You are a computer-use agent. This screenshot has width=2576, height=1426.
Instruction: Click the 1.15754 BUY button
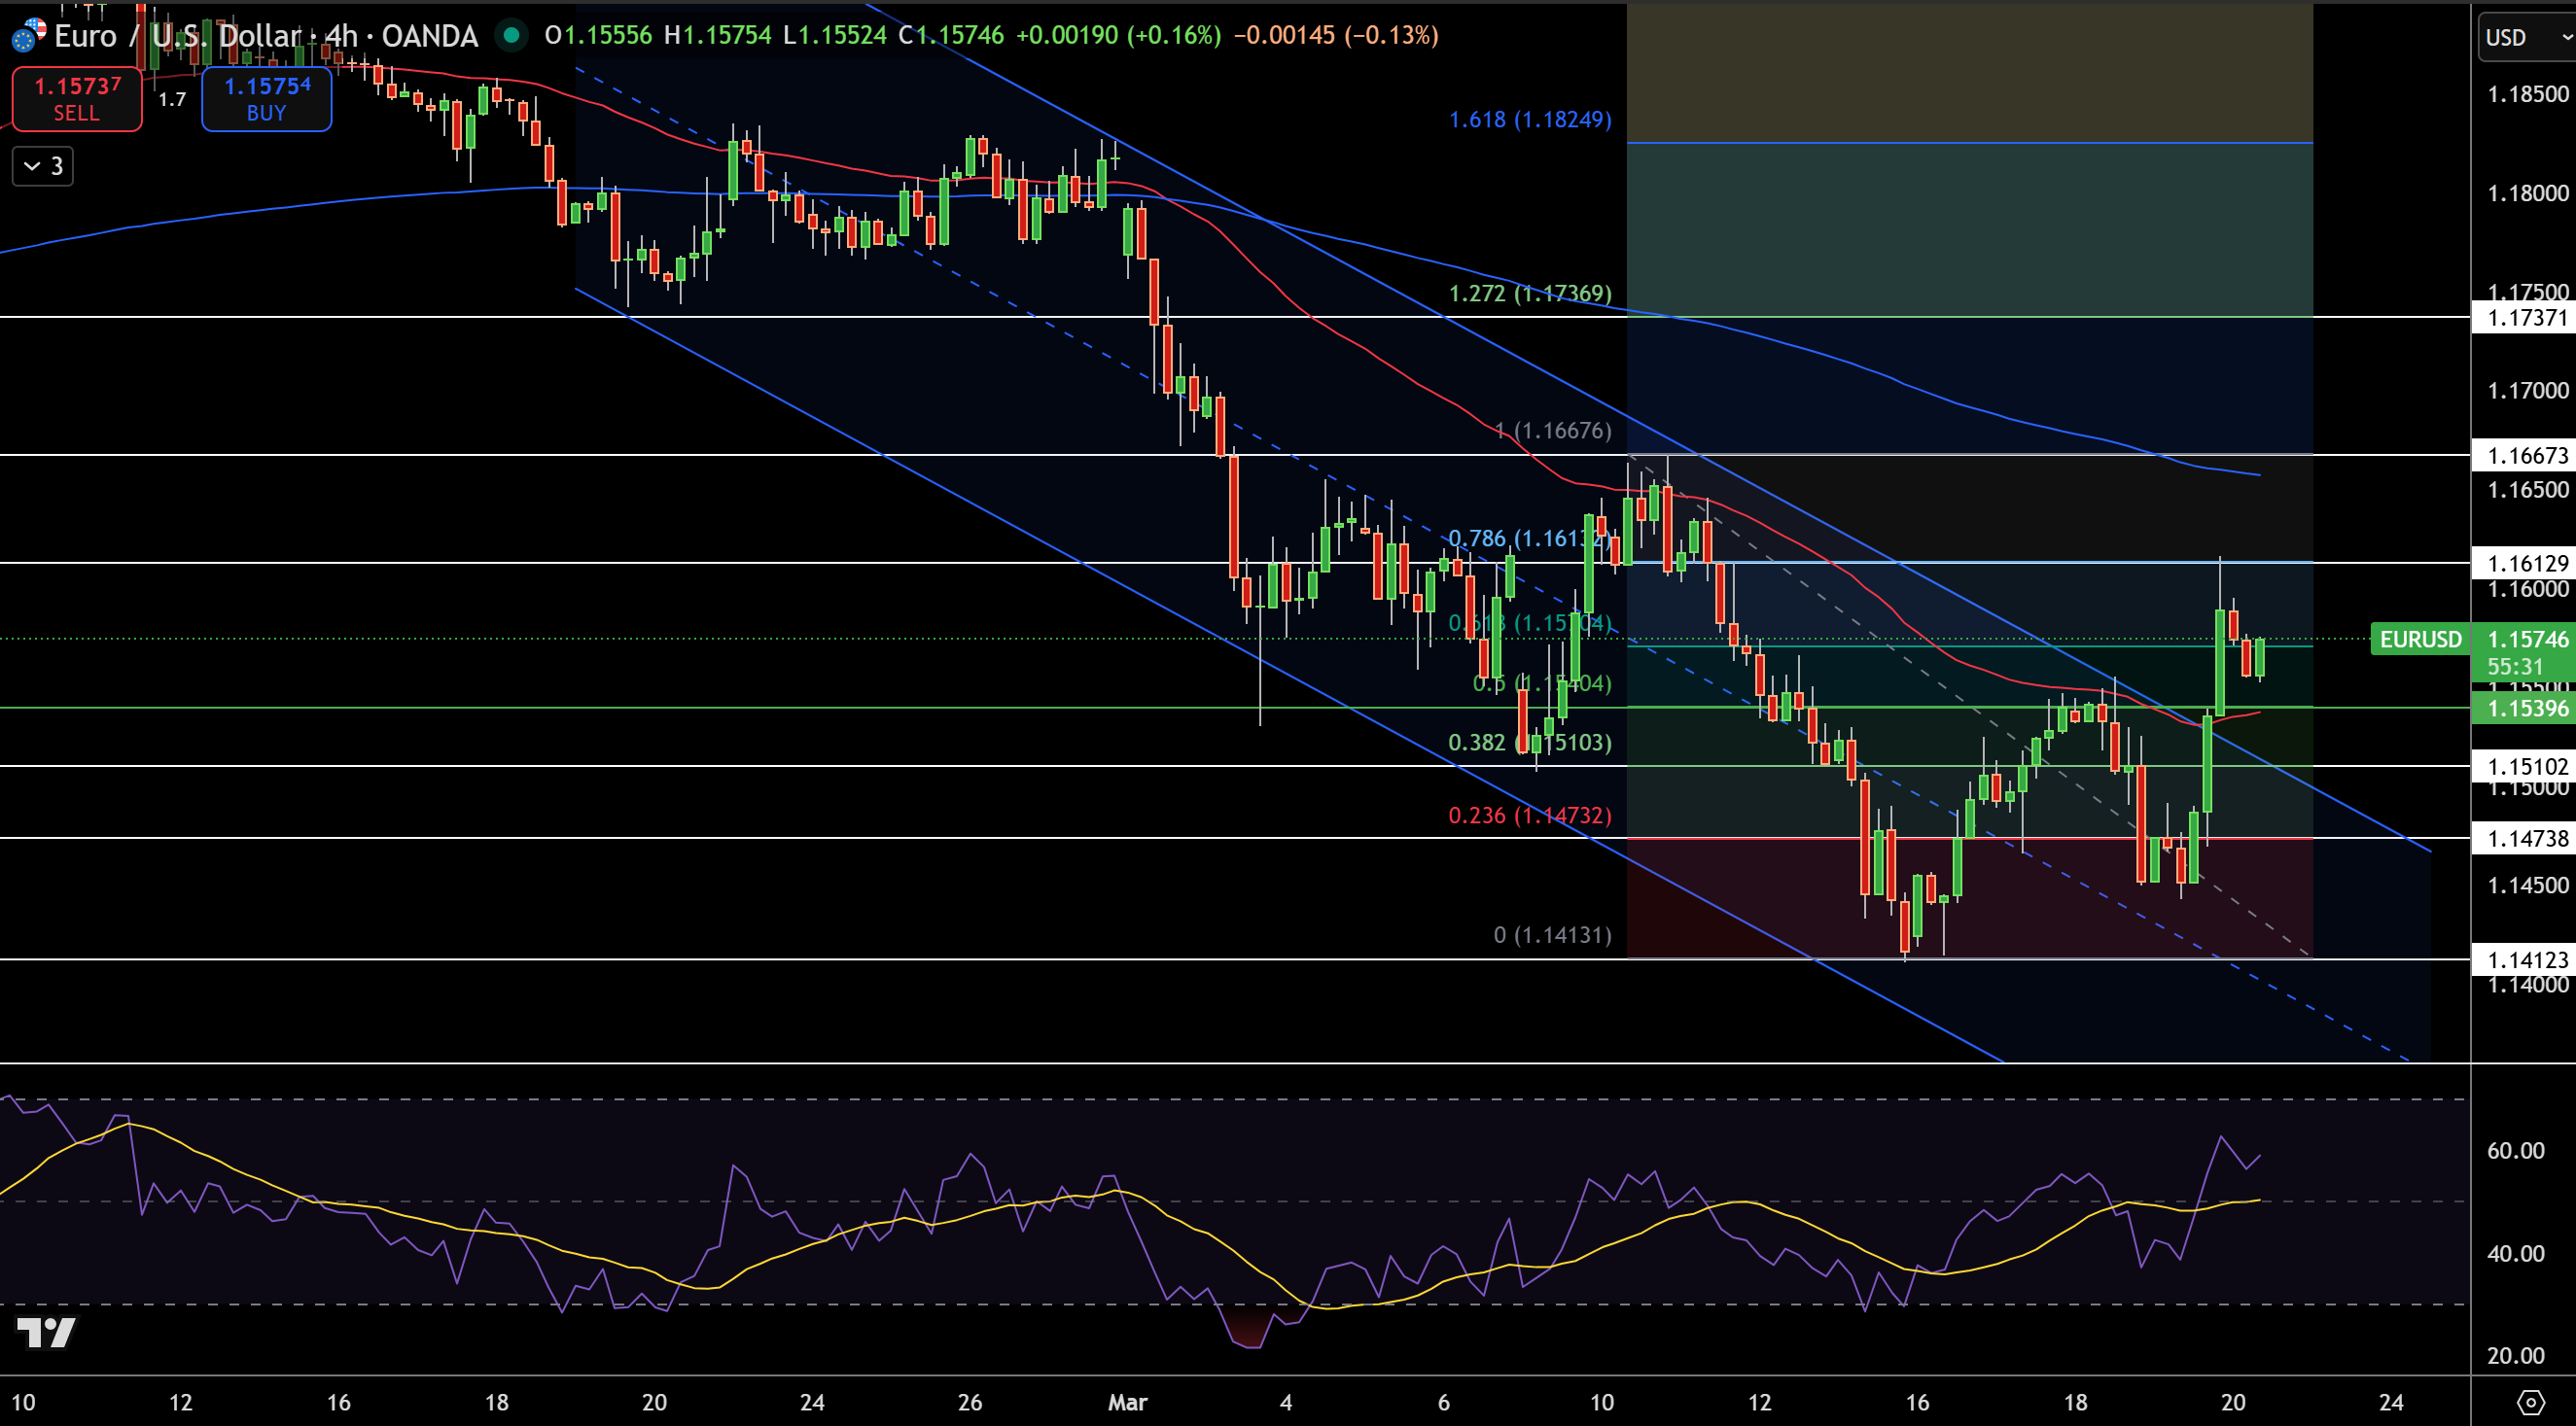[267, 99]
